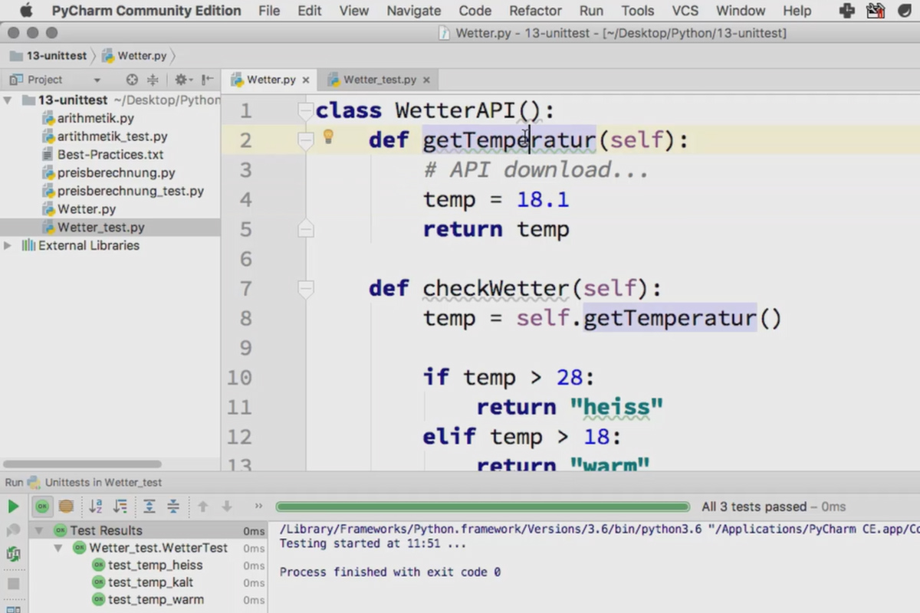Click the 18.1 value on line 4
920x613 pixels.
click(543, 200)
